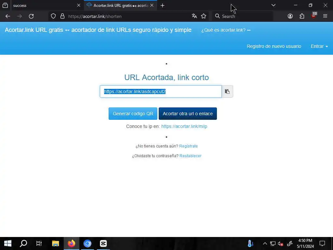
Task: Close the Acortar.link tab
Action: point(152,6)
